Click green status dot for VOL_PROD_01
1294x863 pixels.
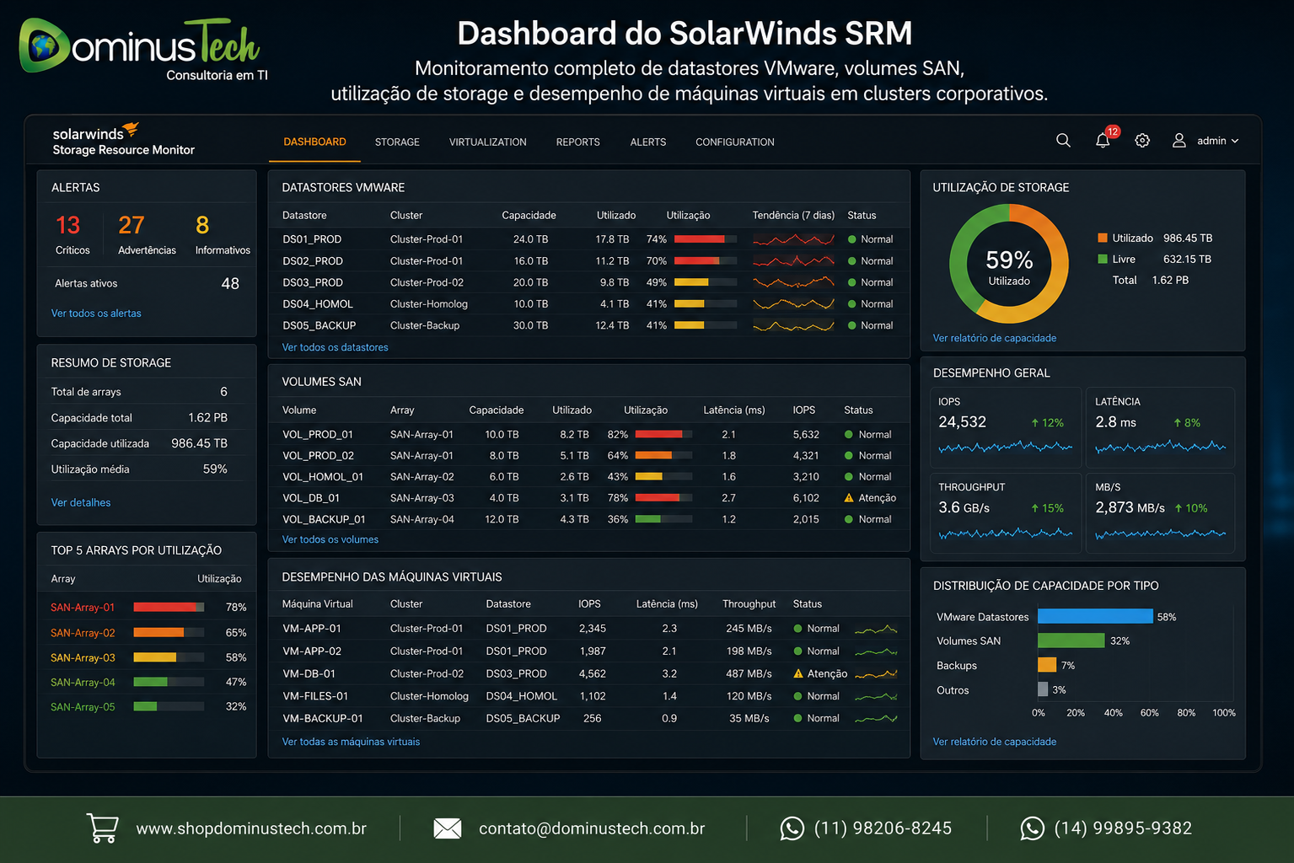[x=849, y=435]
